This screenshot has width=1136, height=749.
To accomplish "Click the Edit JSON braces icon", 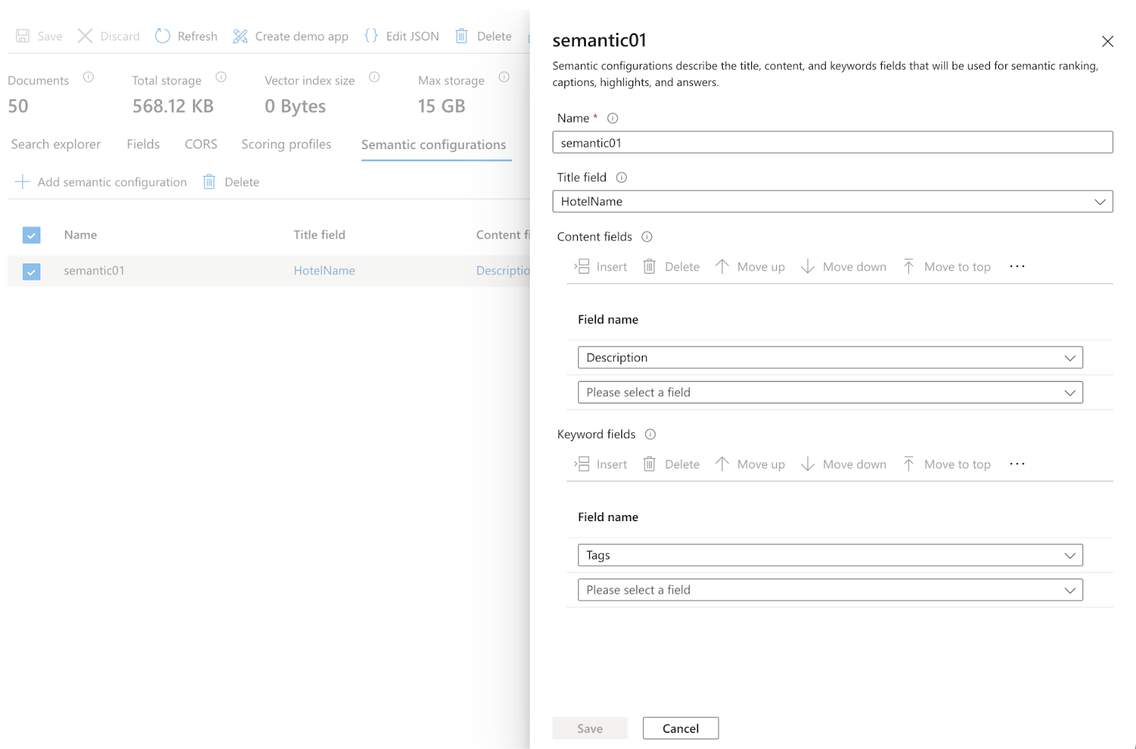I will tap(371, 35).
